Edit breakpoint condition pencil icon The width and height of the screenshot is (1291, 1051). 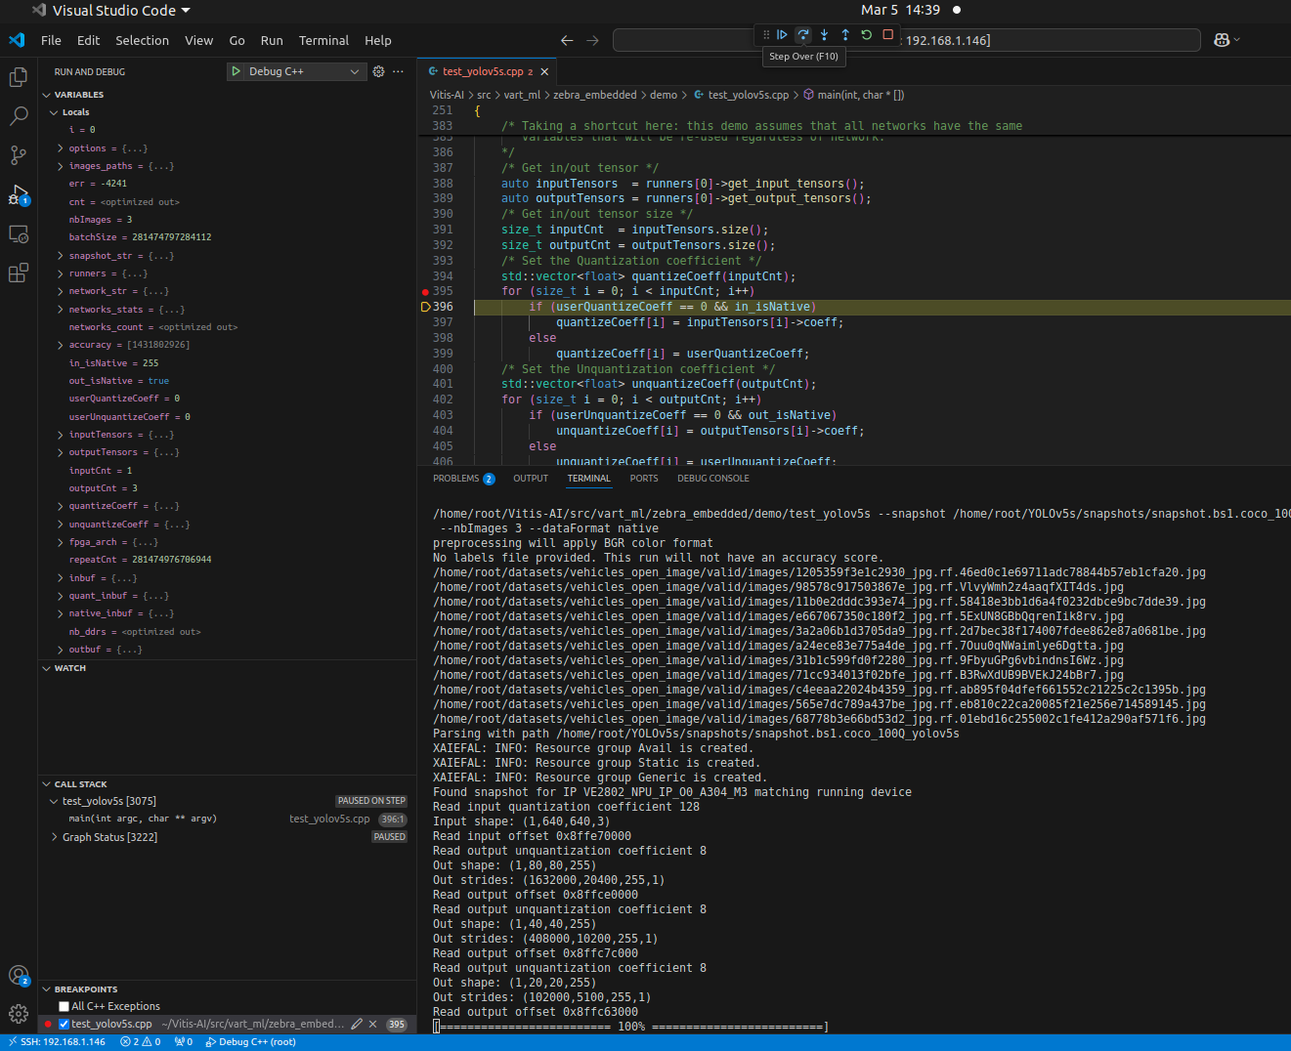(357, 1024)
